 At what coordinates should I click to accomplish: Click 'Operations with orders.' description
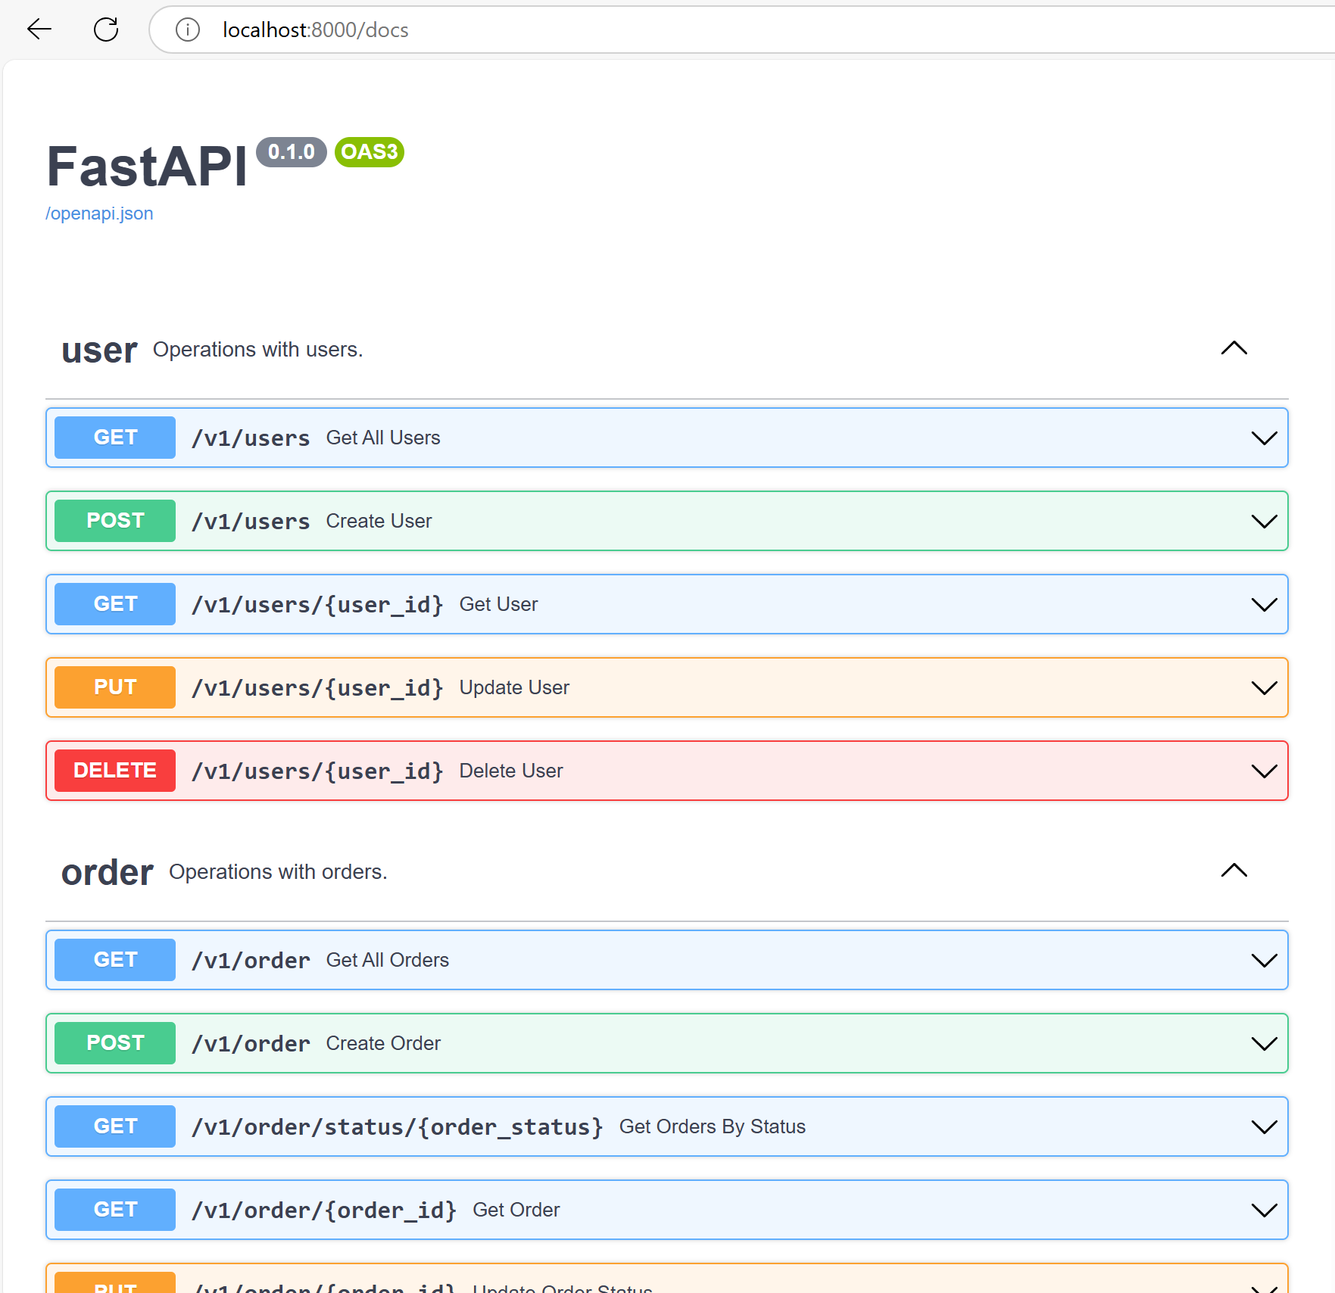pos(278,872)
